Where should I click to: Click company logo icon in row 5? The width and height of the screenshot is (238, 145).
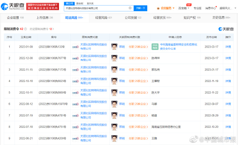pos(76,93)
